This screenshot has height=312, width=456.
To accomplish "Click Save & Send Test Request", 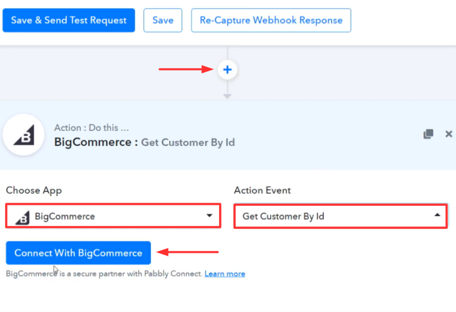I will click(x=69, y=21).
